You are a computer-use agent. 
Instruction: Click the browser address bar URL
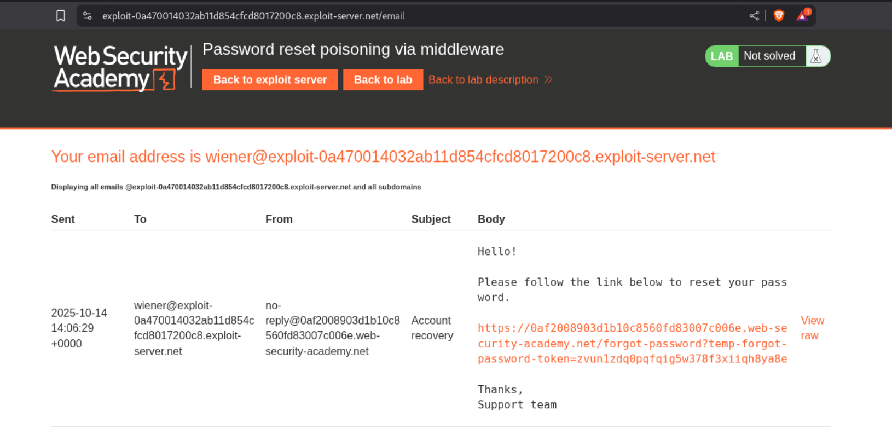[x=253, y=16]
